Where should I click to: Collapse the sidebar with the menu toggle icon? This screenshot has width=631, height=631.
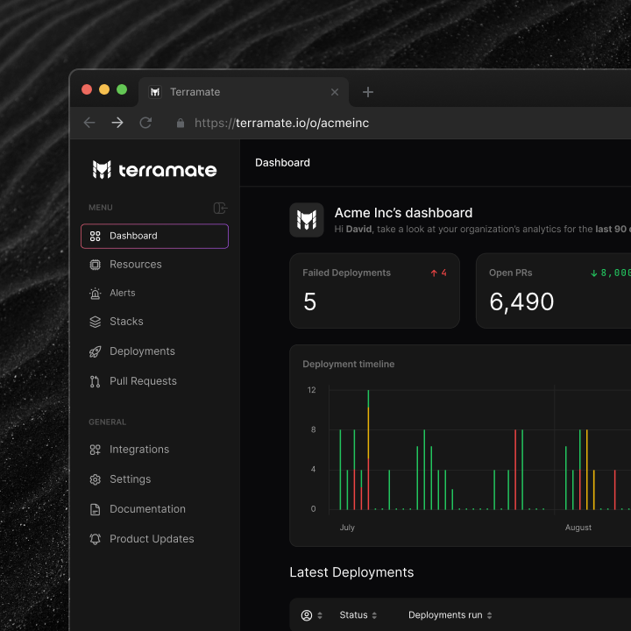point(220,208)
